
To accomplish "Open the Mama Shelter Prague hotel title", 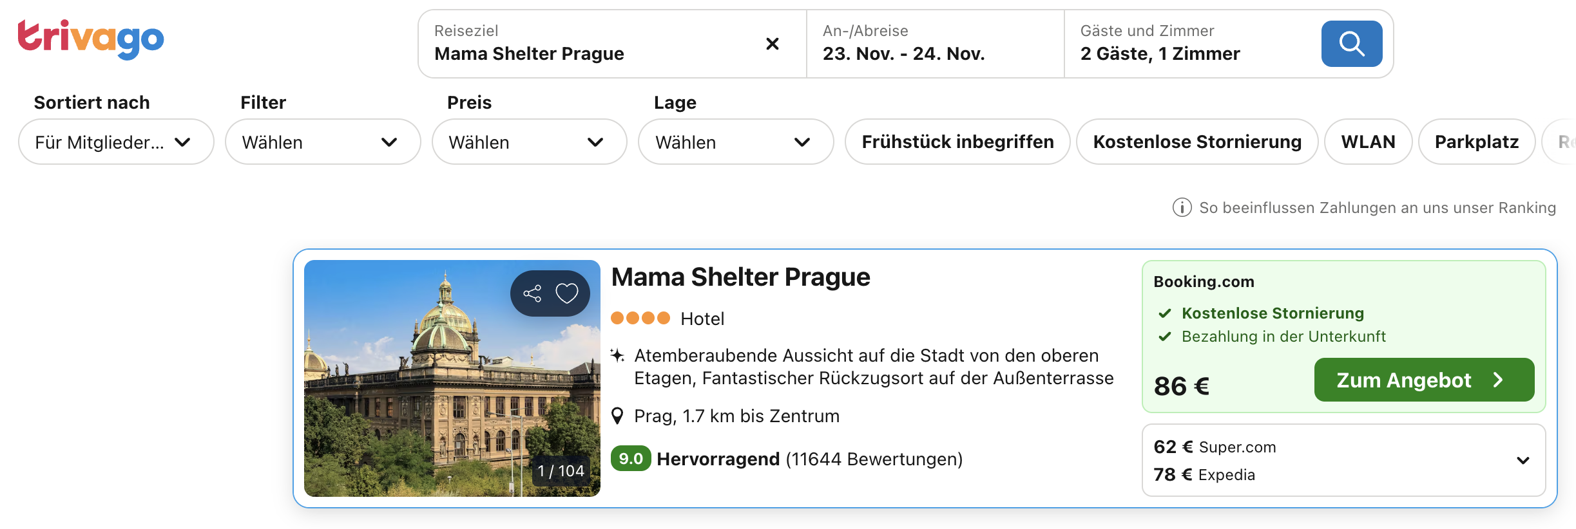I will pos(740,277).
